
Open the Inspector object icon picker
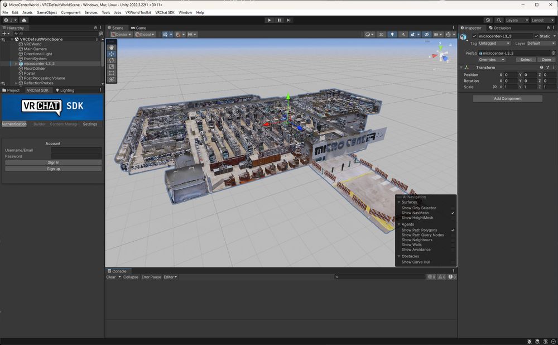464,37
